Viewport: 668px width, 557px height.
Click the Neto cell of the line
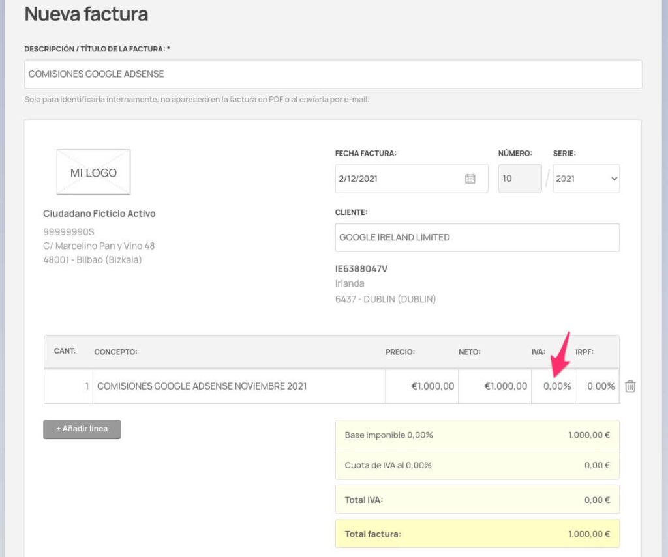tap(495, 386)
